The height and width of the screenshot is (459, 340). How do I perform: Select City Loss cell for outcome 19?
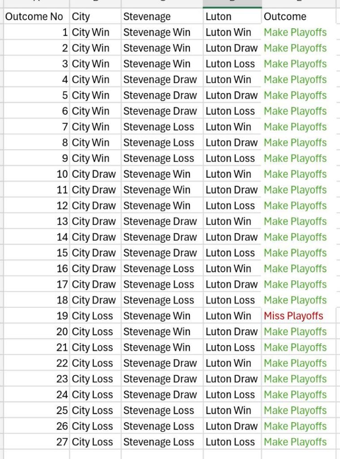(x=92, y=316)
